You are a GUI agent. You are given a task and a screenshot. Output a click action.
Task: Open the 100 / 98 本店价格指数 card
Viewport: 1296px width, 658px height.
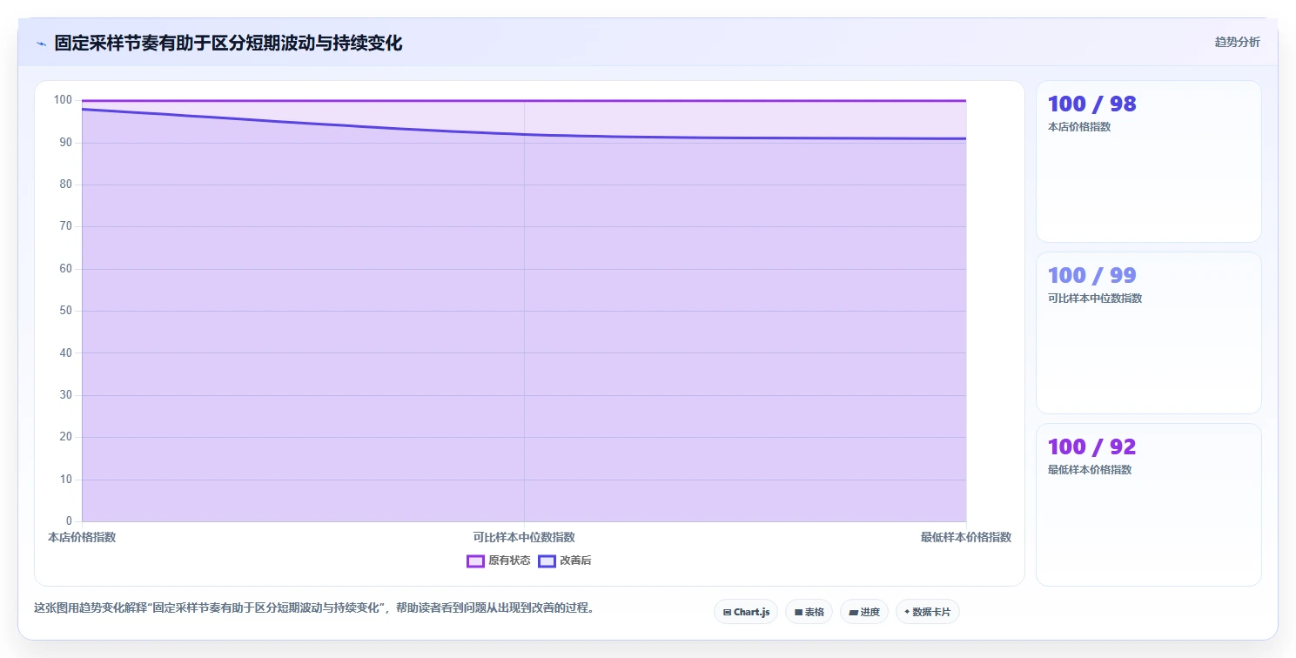point(1148,161)
